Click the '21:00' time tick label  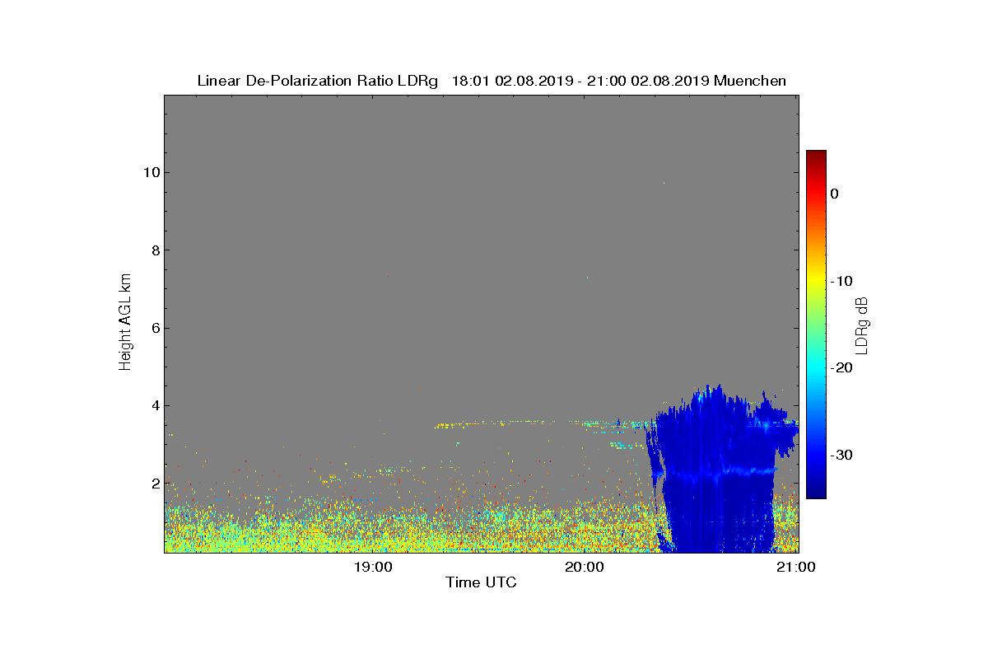point(796,567)
